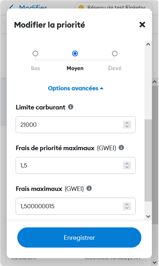
Task: Click the Moyen label text
Action: click(75, 68)
